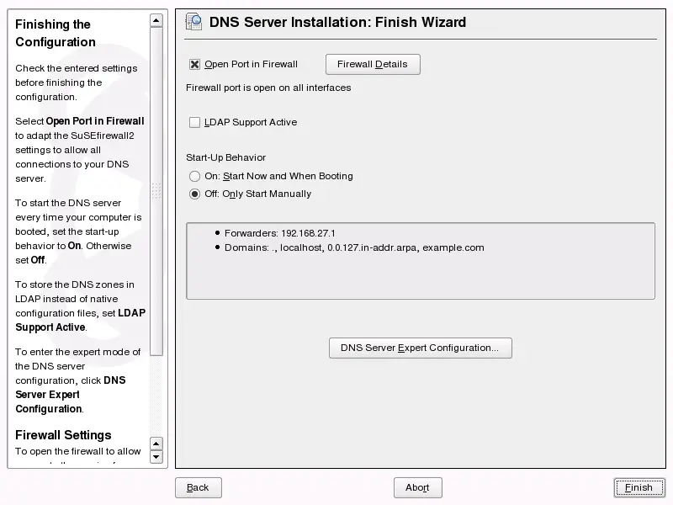
Task: Open DNS Server Expert Configuration
Action: coord(420,348)
